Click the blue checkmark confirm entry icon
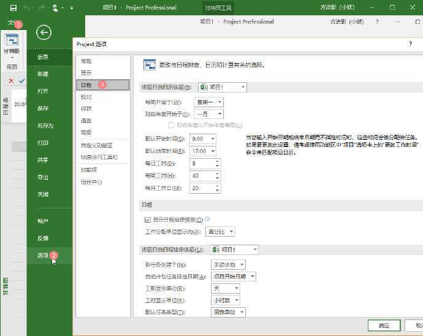This screenshot has height=336, width=423. [x=22, y=81]
